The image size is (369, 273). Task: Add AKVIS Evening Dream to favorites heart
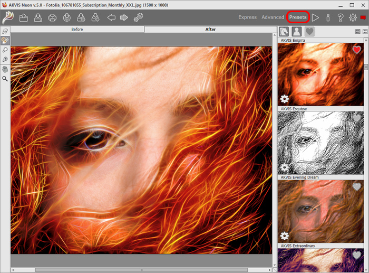point(356,186)
